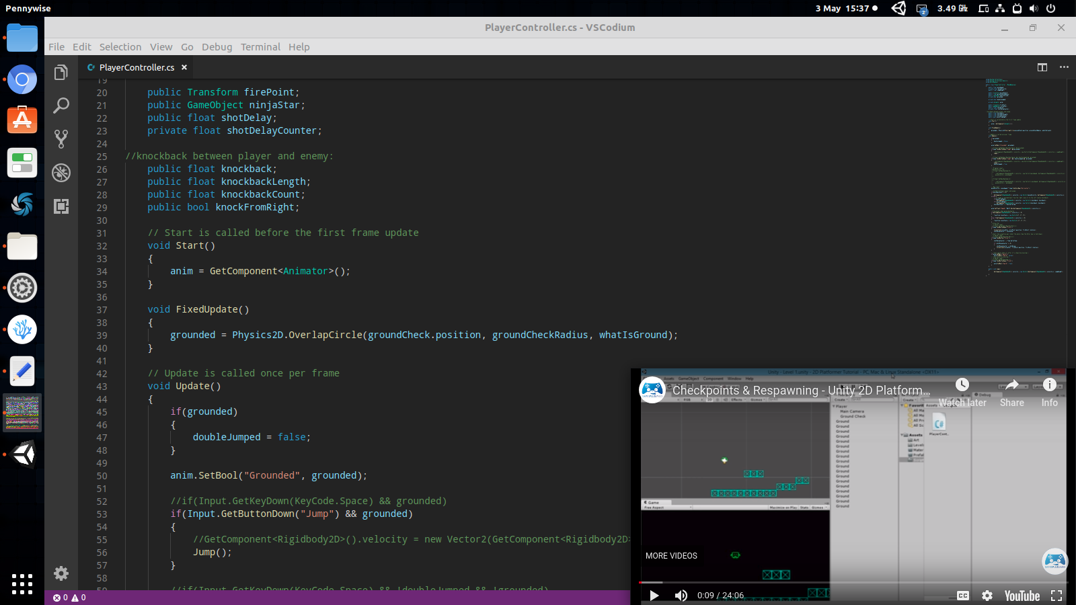Toggle captions on the YouTube video

pos(962,596)
